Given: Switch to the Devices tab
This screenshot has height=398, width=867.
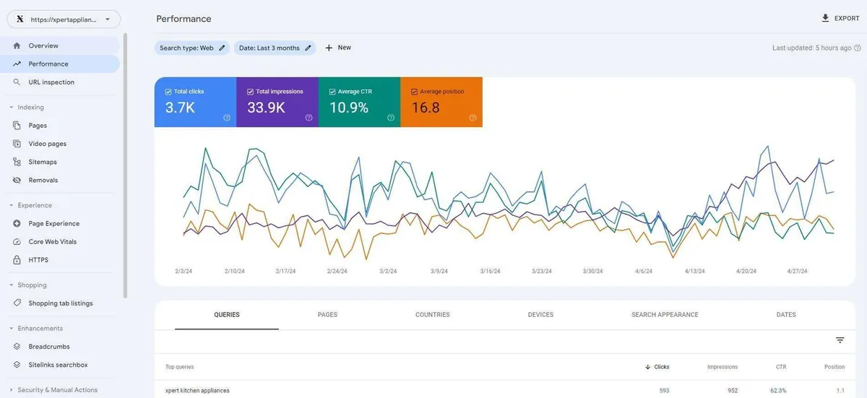Looking at the screenshot, I should [540, 315].
